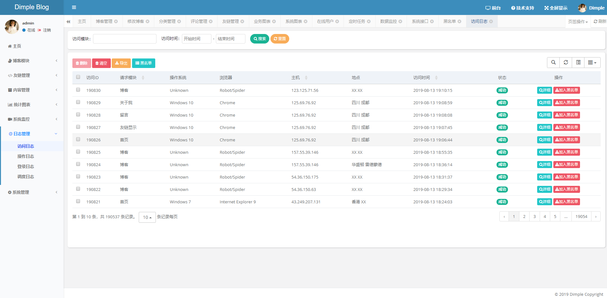607x298 pixels.
Task: Click the admin profile picture in sidebar
Action: [x=12, y=27]
